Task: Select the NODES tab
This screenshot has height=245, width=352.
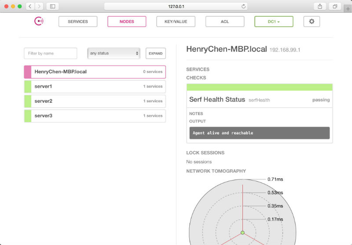Action: click(x=127, y=22)
